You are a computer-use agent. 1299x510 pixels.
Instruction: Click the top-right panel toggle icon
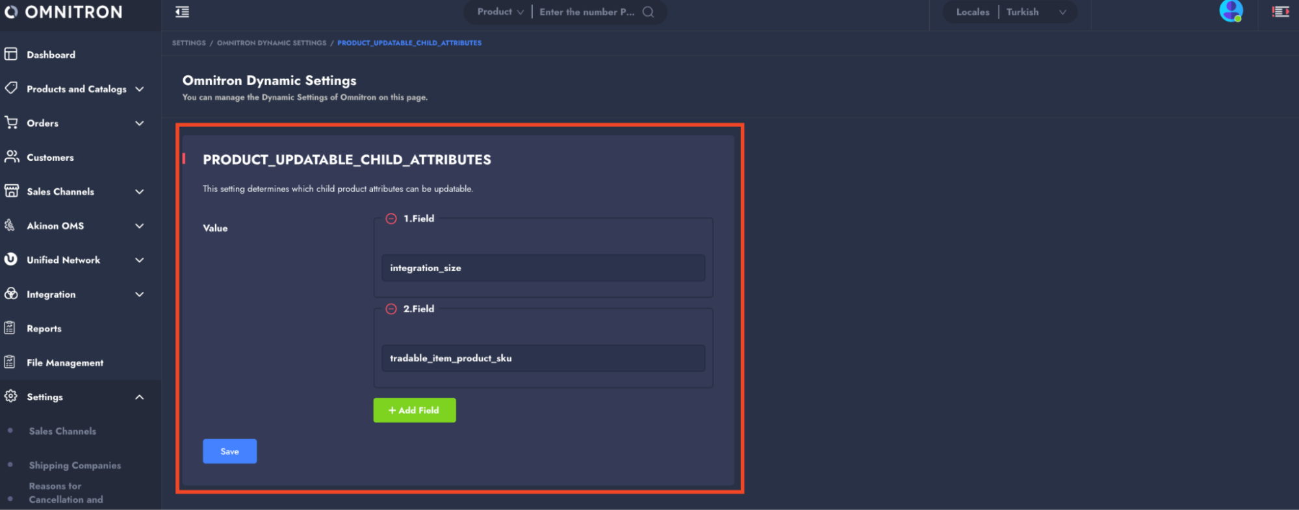tap(1280, 12)
